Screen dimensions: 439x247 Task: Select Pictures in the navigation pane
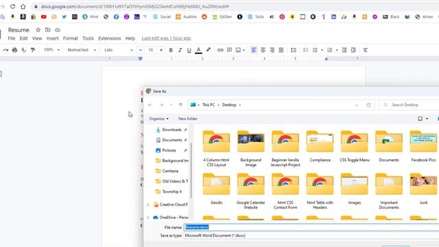(169, 150)
